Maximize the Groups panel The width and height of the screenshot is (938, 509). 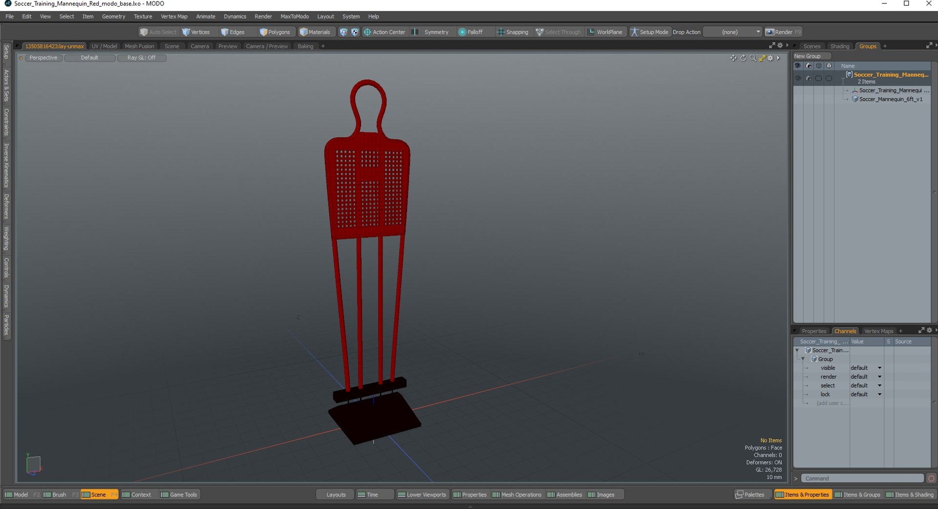coord(929,46)
